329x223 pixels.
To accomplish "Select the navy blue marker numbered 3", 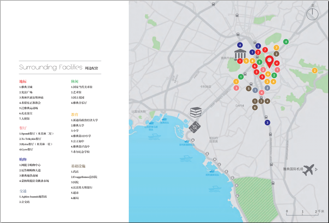I will 267,123.
